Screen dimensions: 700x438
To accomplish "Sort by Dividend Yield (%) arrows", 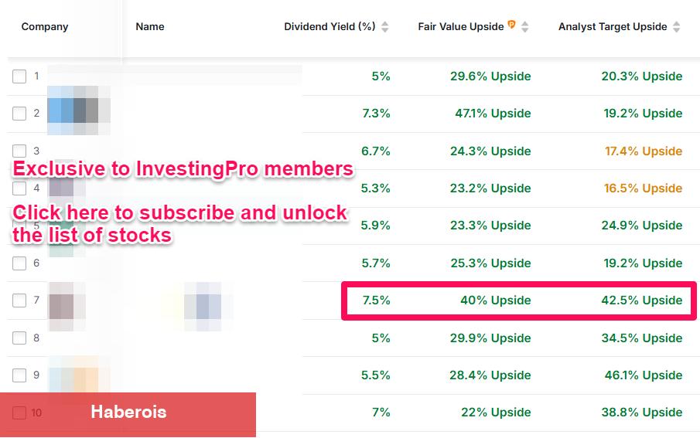I will pyautogui.click(x=385, y=27).
